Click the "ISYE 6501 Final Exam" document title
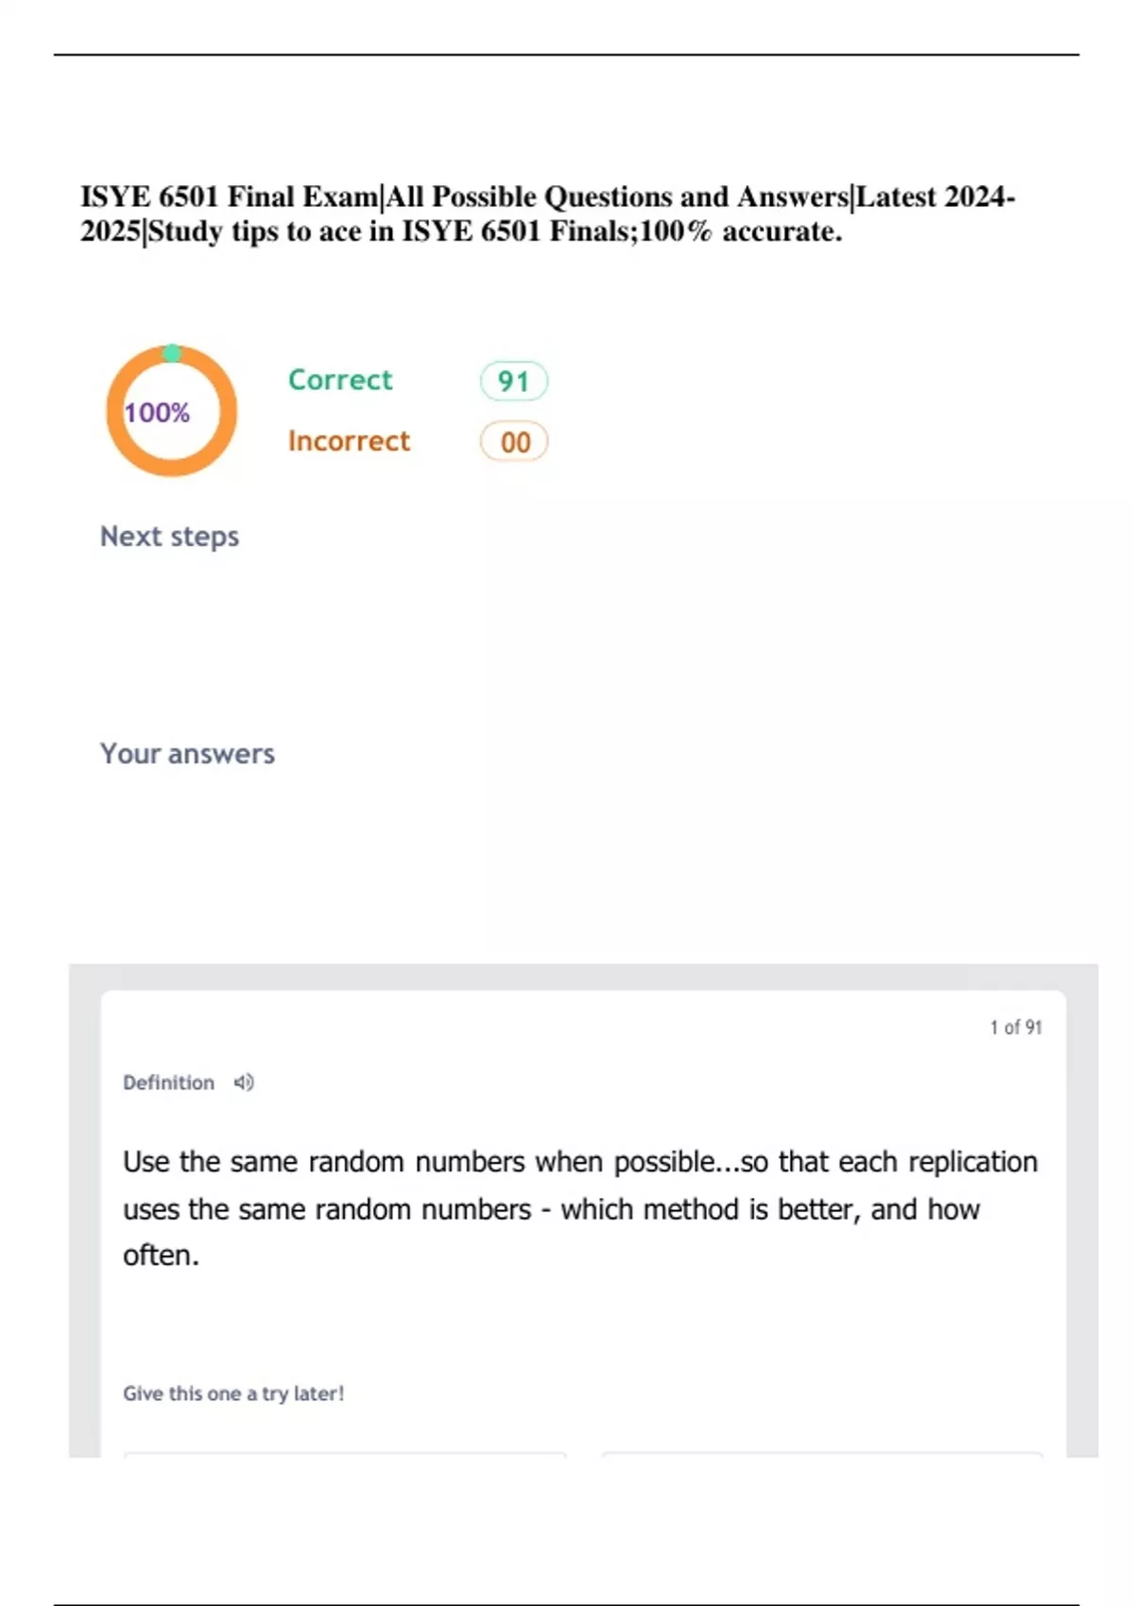The image size is (1134, 1606). click(229, 196)
